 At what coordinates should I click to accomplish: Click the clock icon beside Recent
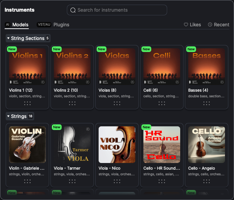(210, 25)
